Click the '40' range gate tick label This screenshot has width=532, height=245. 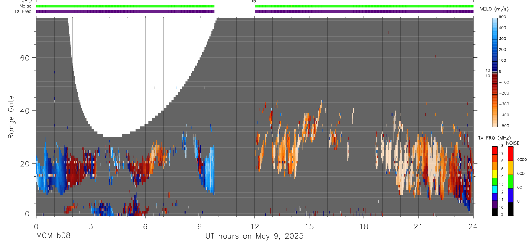tap(25, 111)
